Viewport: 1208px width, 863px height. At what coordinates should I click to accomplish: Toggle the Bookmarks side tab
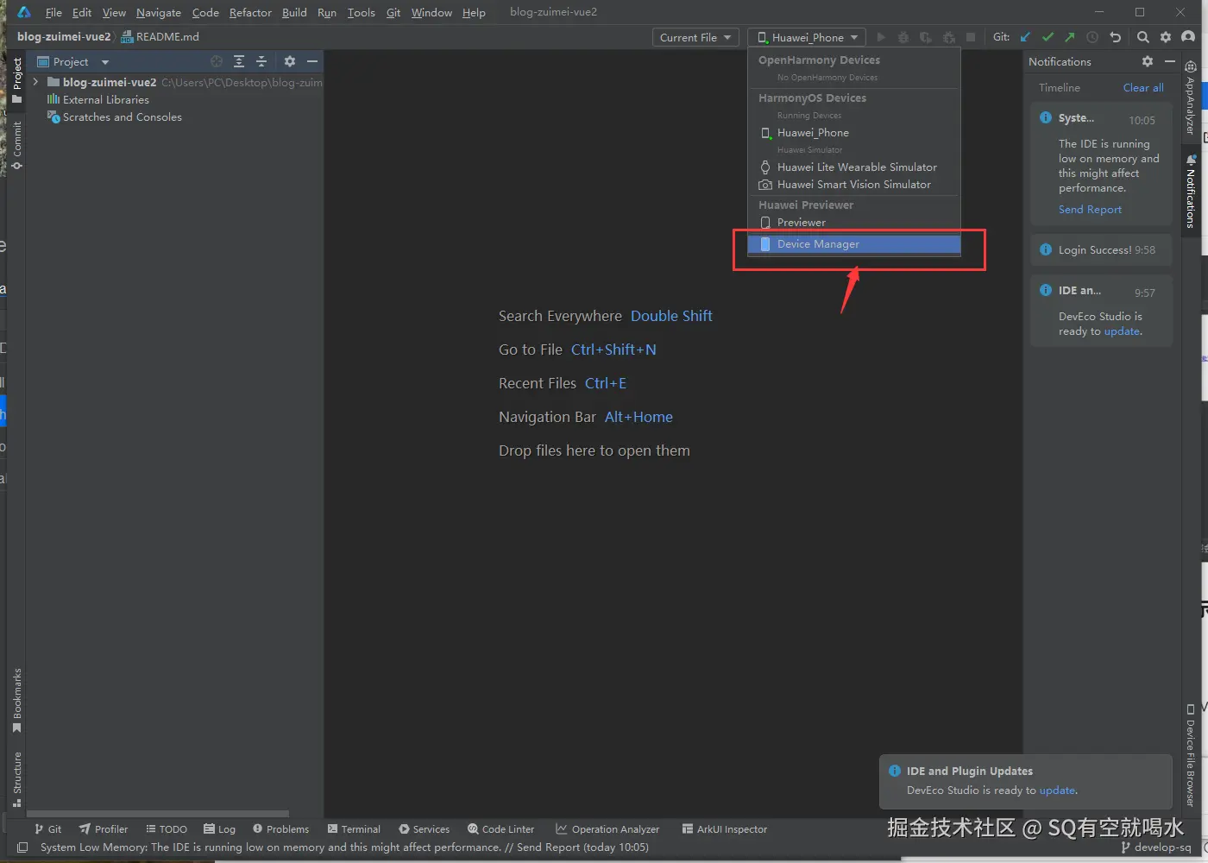[x=16, y=701]
